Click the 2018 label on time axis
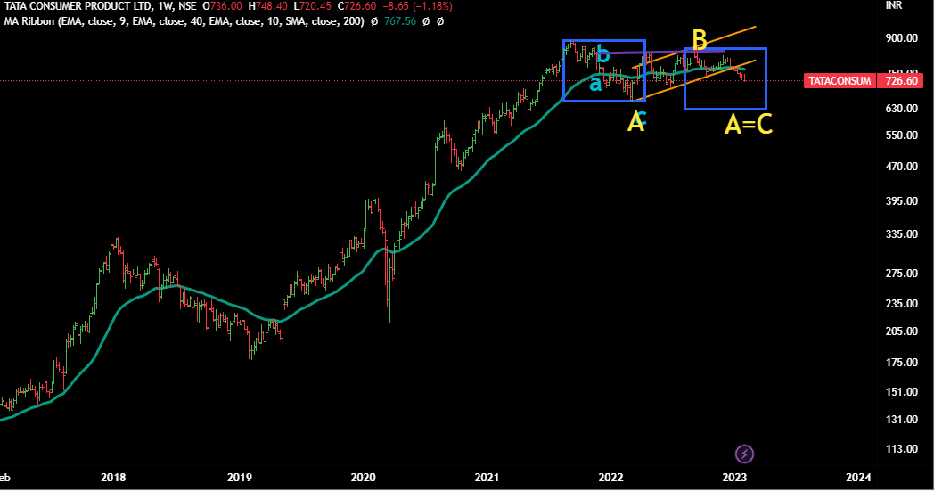Viewport: 942px width, 491px height. [x=113, y=478]
